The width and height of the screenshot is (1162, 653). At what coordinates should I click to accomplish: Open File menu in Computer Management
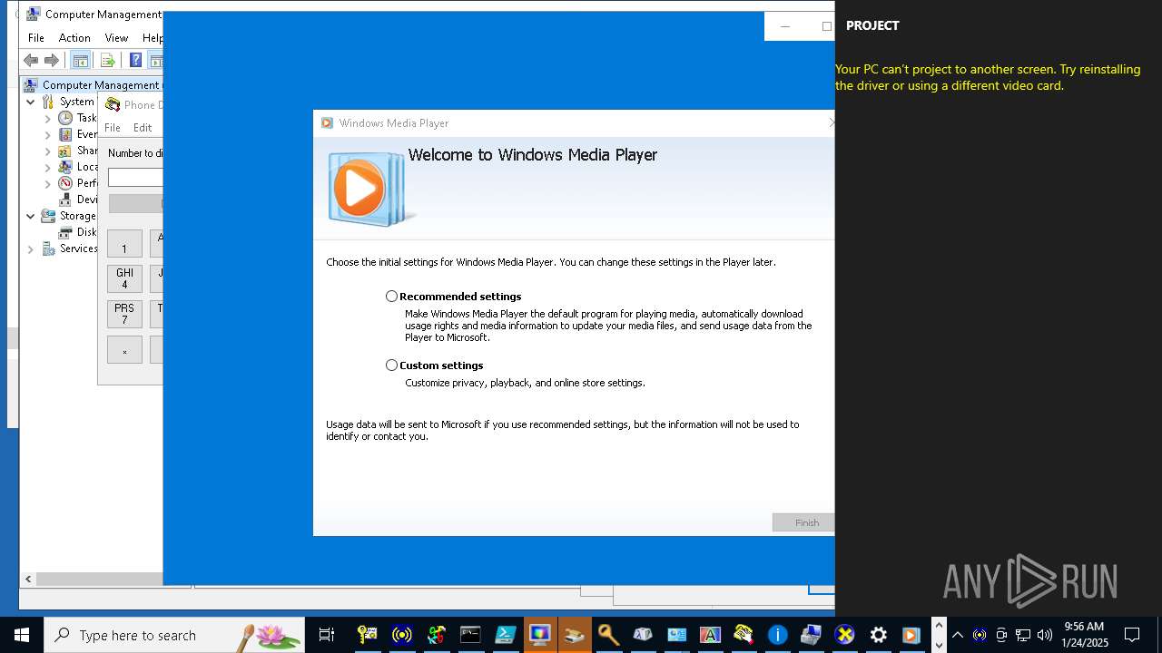[36, 38]
